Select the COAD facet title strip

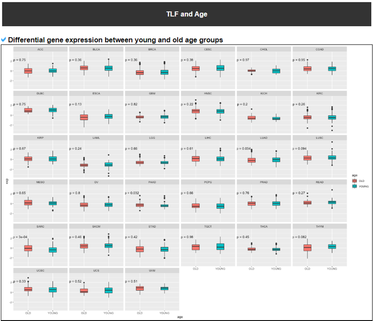coord(319,49)
